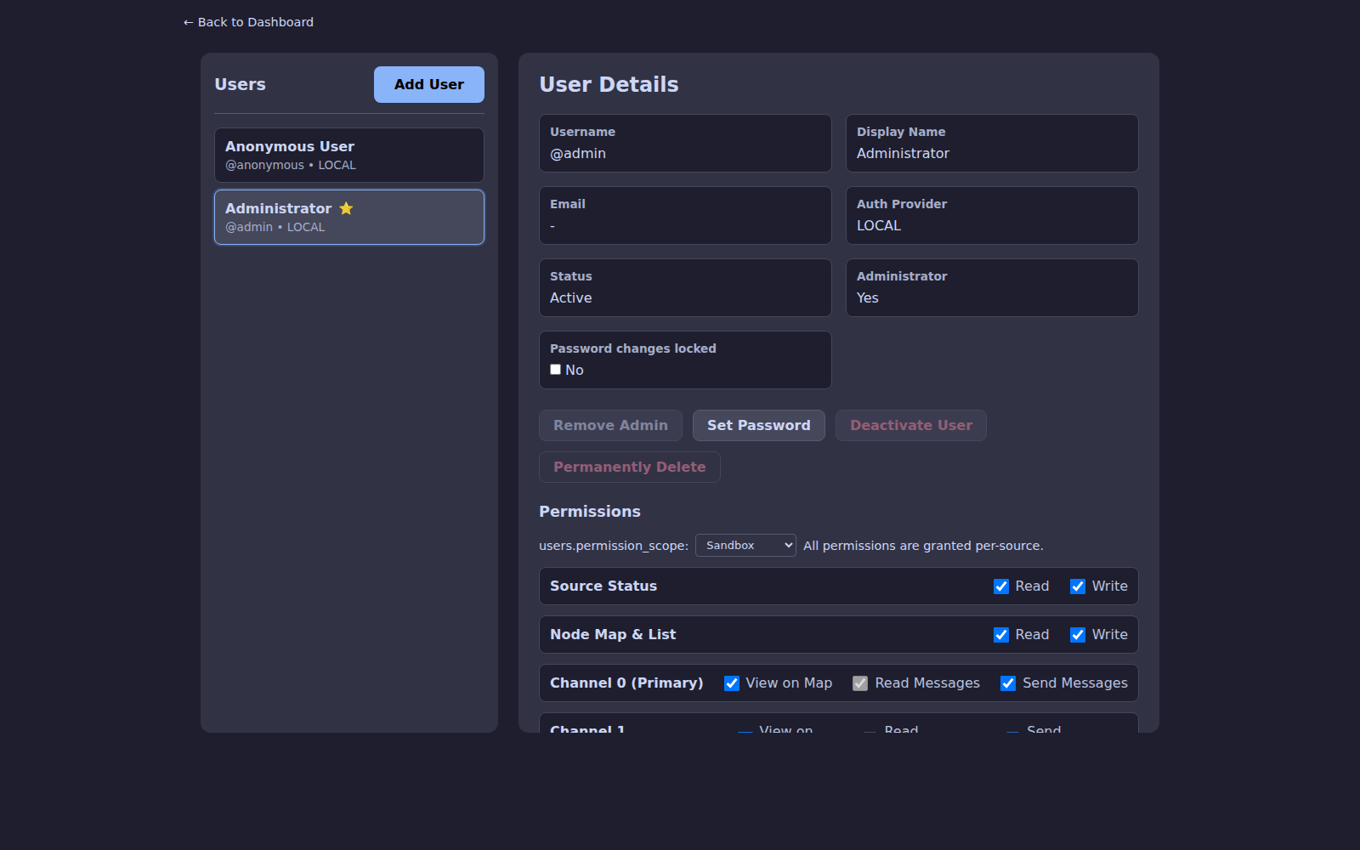Follow the Back to Dashboard link

247,22
